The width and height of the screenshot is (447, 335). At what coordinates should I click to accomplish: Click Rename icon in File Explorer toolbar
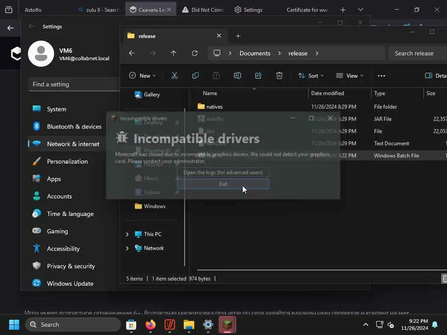[237, 76]
